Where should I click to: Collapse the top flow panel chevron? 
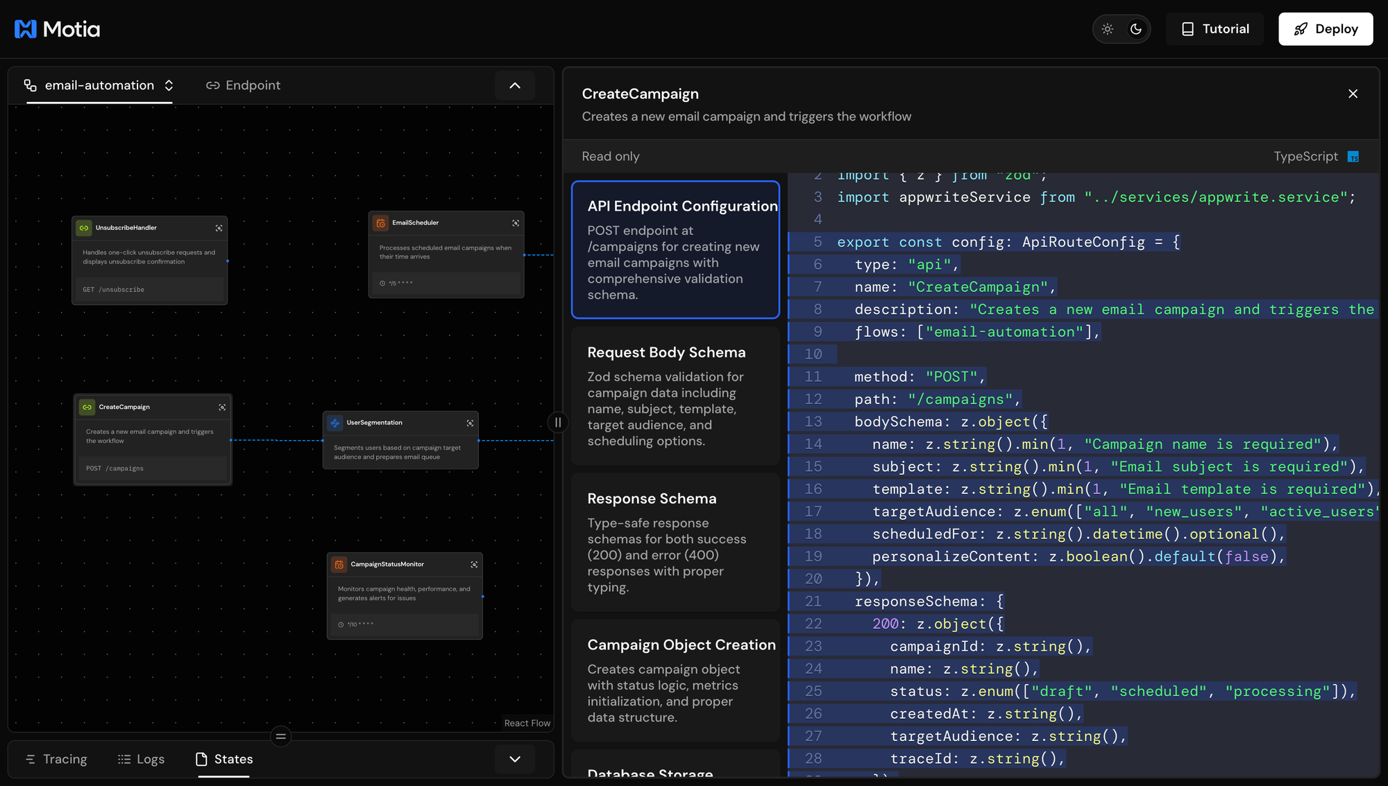pyautogui.click(x=515, y=85)
